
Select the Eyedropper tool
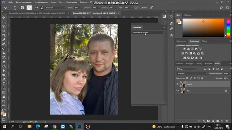[x=4, y=40]
